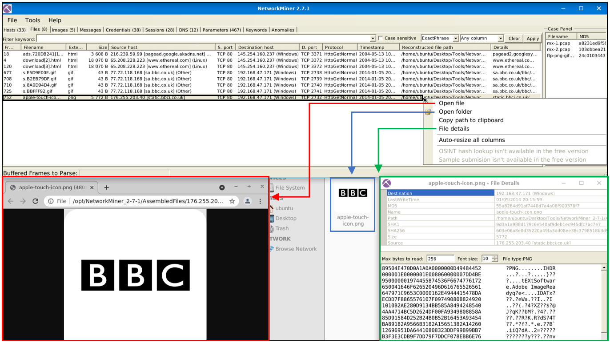Select the SHA256 row in File Details
The height and width of the screenshot is (343, 610).
coord(496,231)
